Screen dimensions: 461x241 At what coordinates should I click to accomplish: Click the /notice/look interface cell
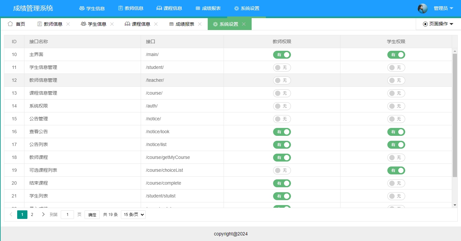182,132
